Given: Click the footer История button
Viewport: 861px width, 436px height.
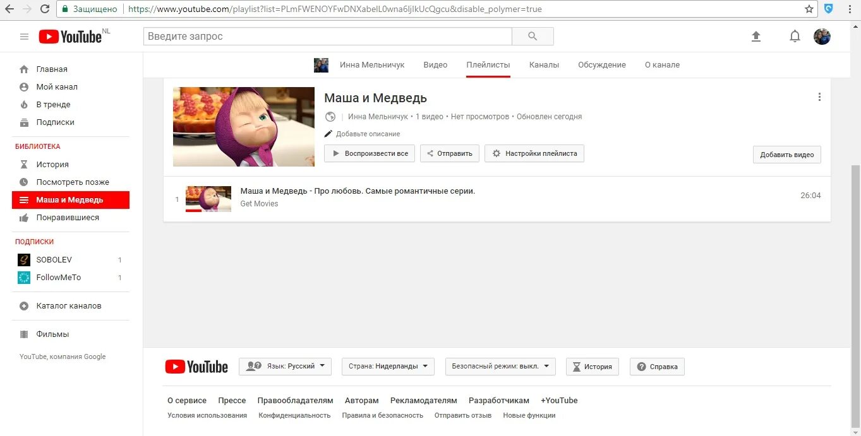Looking at the screenshot, I should point(593,367).
